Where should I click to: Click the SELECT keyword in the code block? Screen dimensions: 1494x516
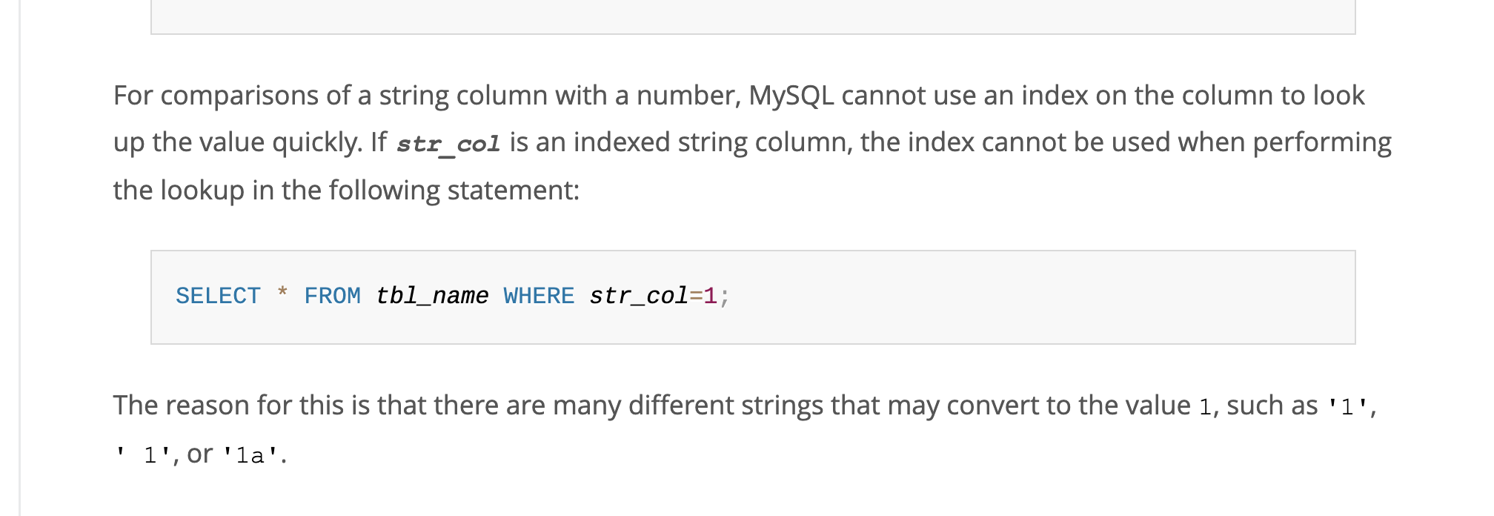click(x=218, y=296)
